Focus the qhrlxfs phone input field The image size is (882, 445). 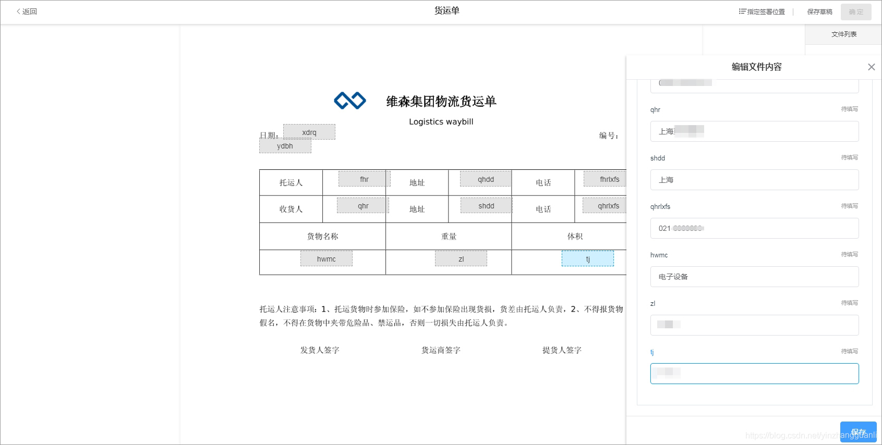(x=754, y=228)
